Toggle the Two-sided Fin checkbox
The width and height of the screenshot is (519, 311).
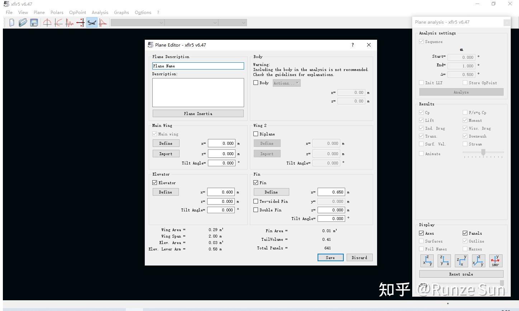point(256,201)
